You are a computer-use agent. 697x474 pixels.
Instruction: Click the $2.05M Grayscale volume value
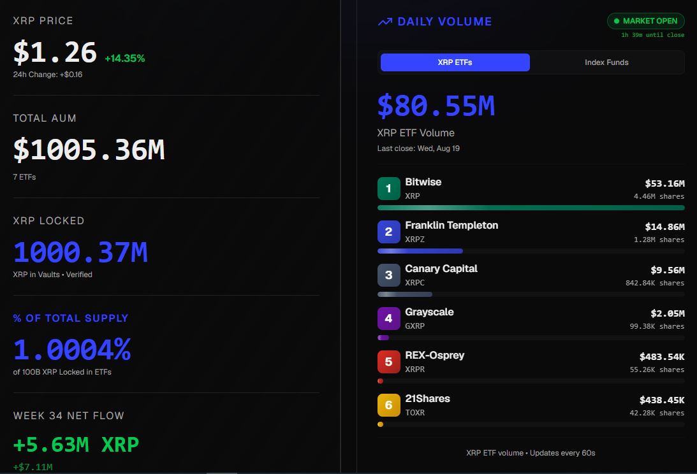tap(667, 313)
